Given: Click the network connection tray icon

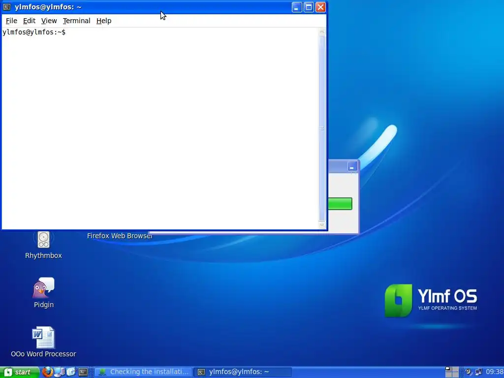Looking at the screenshot, I should [479, 372].
